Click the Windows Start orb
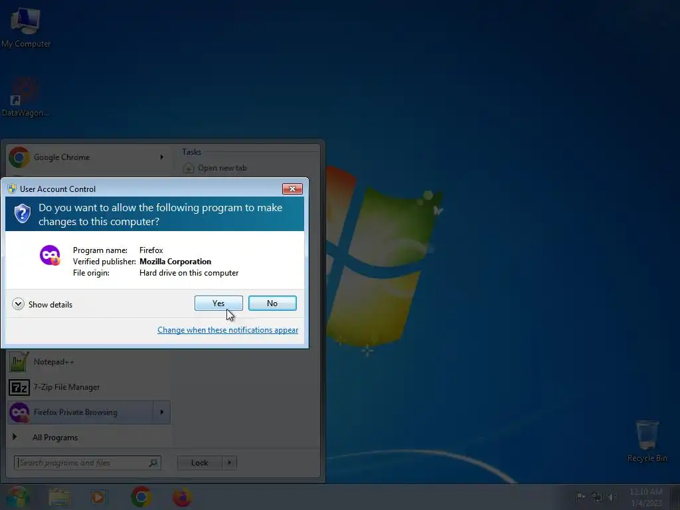The width and height of the screenshot is (680, 510). click(17, 497)
